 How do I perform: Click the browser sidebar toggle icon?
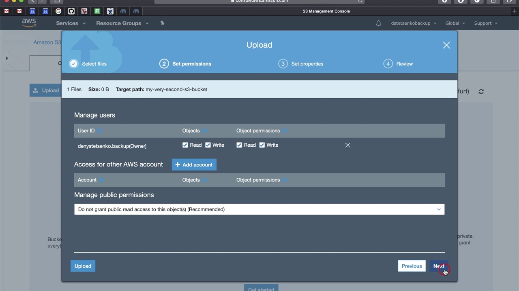pos(57,1)
